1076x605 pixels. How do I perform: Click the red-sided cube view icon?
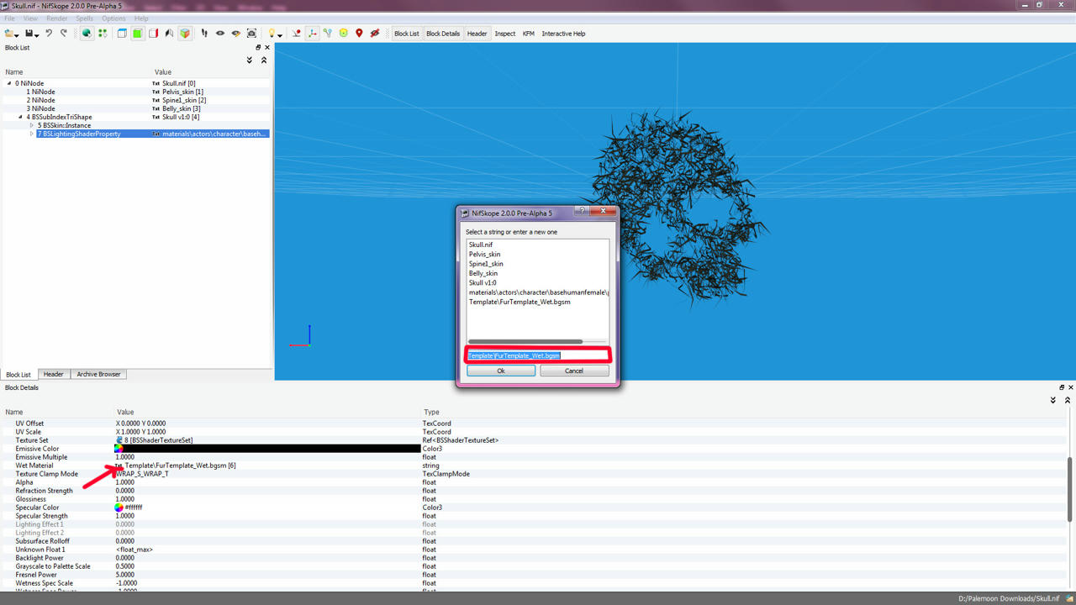coord(154,34)
